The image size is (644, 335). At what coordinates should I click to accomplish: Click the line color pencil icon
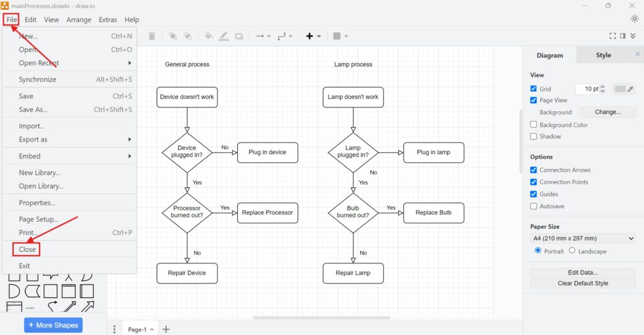[224, 36]
